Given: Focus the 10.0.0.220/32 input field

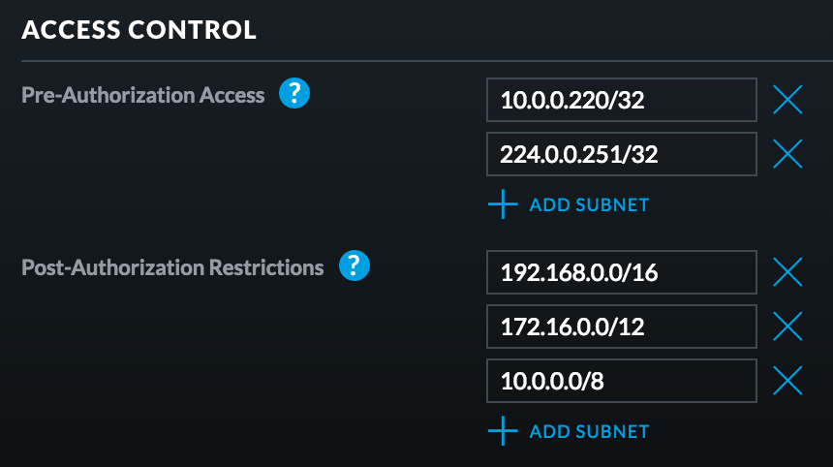Looking at the screenshot, I should click(622, 99).
